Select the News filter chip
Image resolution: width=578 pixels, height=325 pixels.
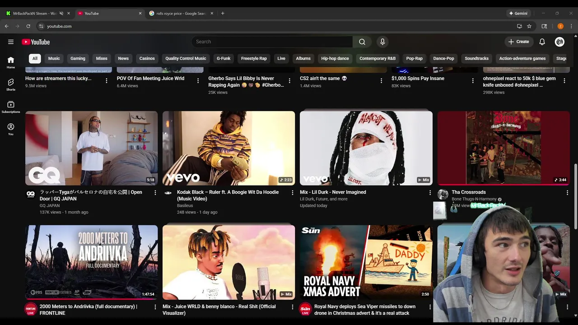pyautogui.click(x=123, y=58)
